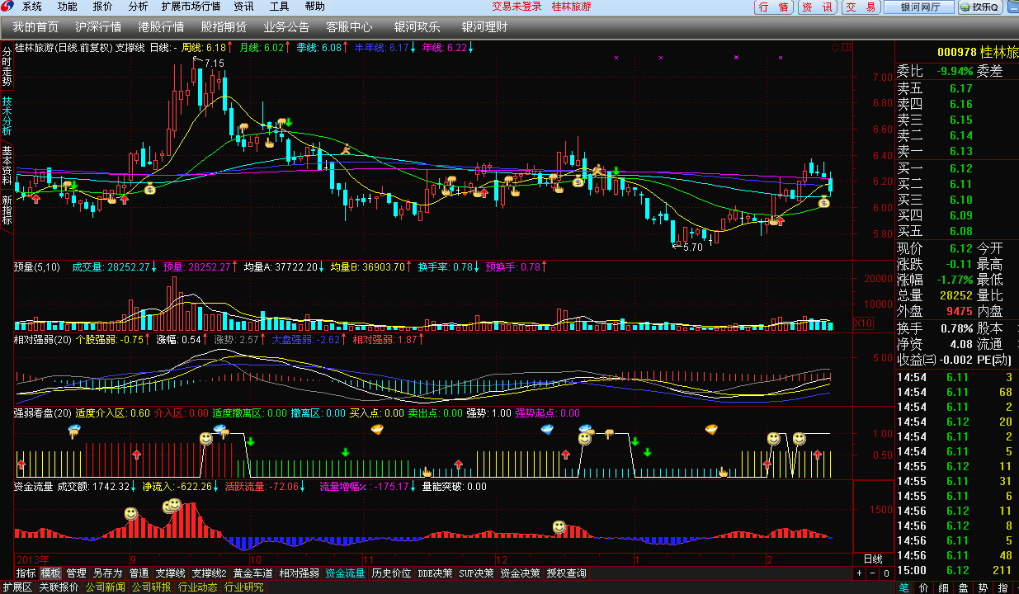Open the 帮助 menu
The height and width of the screenshot is (594, 1019).
[314, 7]
